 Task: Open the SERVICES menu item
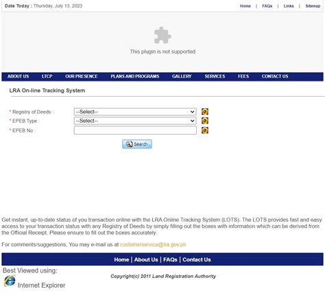pos(215,76)
